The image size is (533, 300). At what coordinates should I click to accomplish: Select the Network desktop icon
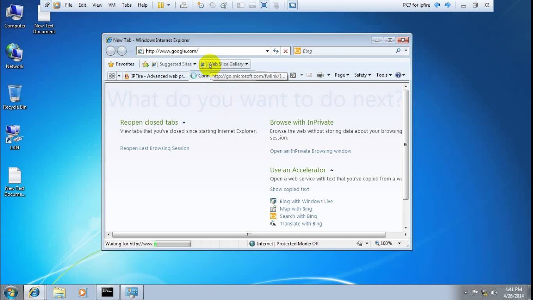(15, 56)
